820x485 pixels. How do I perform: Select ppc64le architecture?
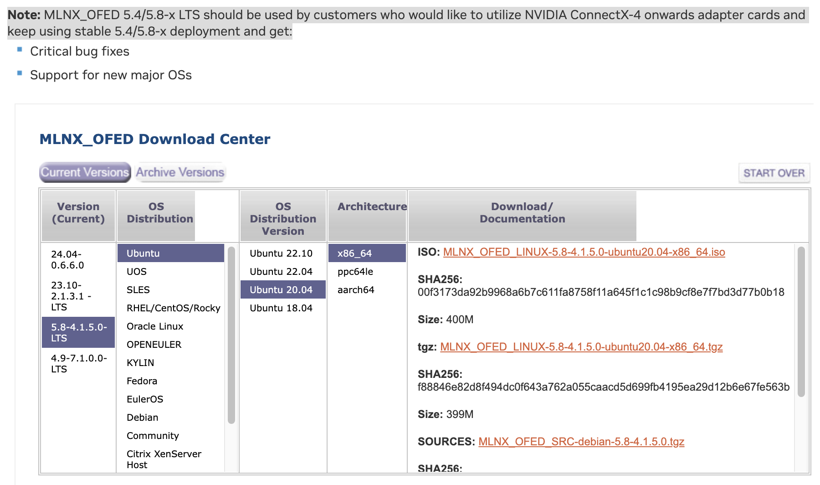click(367, 271)
